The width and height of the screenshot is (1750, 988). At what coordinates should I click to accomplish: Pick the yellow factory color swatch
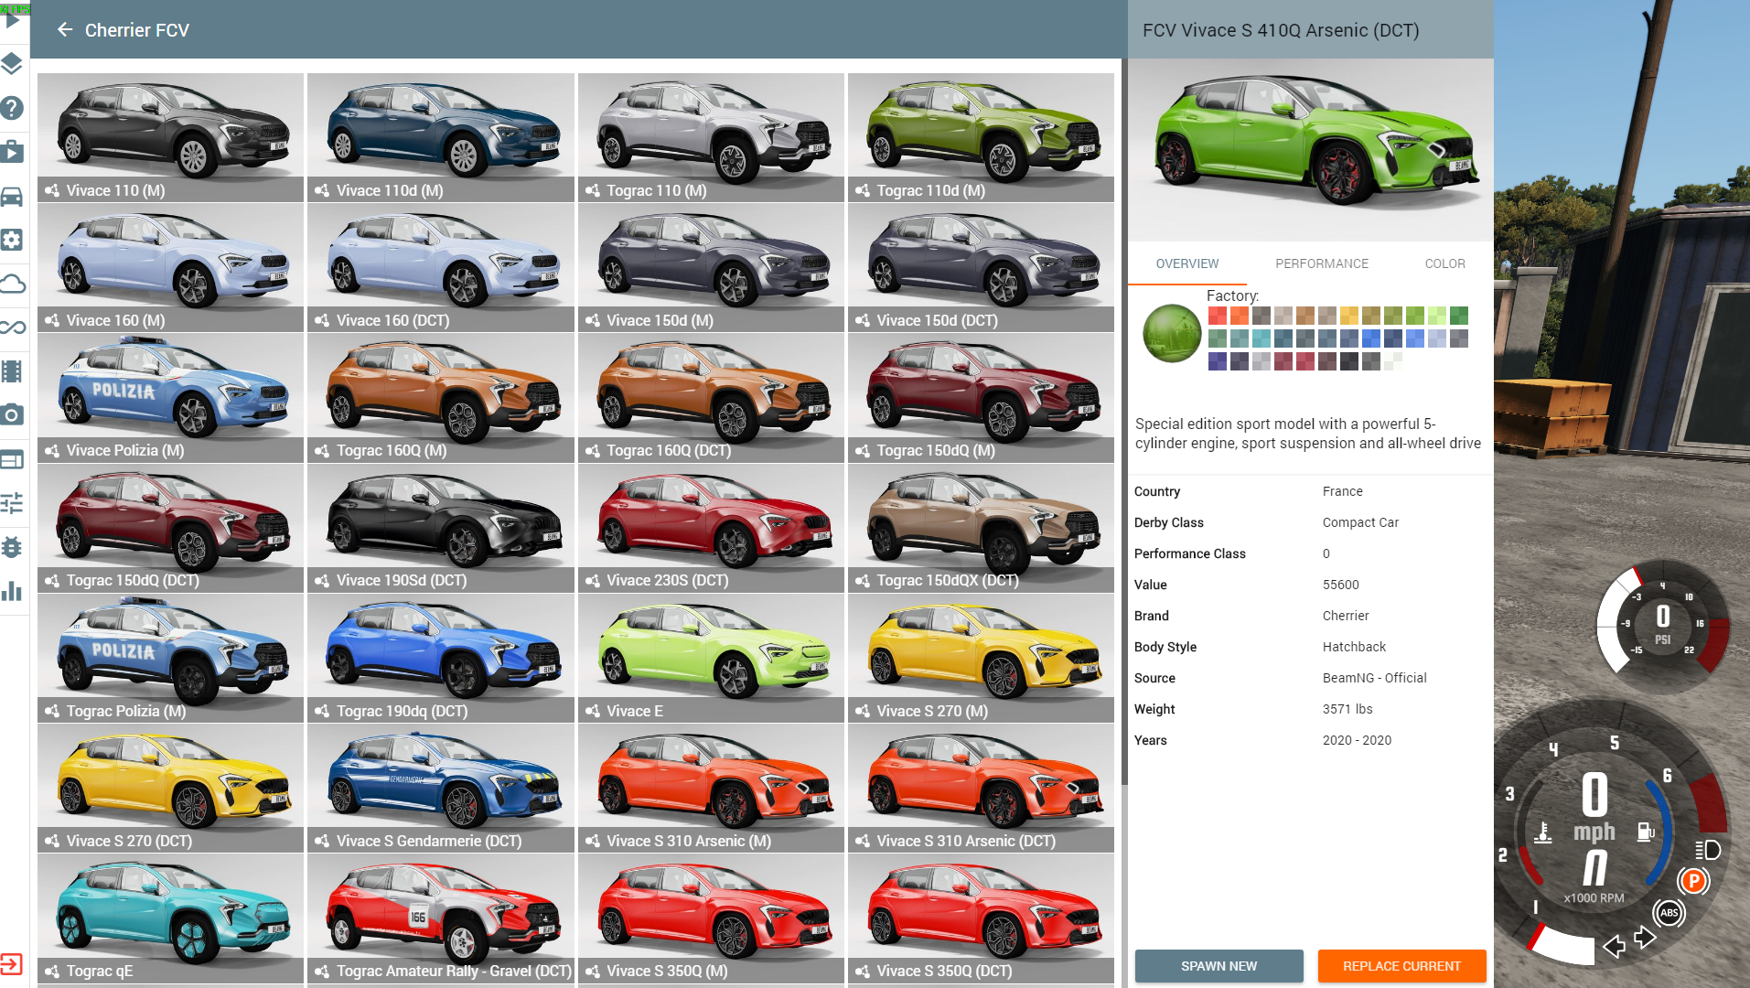(x=1349, y=316)
